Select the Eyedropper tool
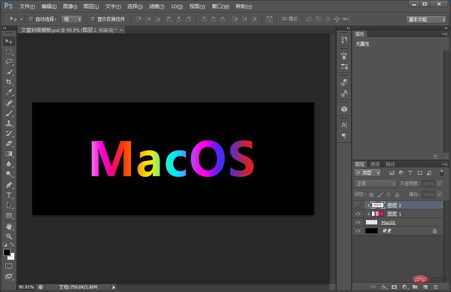Image resolution: width=451 pixels, height=292 pixels. click(x=9, y=92)
